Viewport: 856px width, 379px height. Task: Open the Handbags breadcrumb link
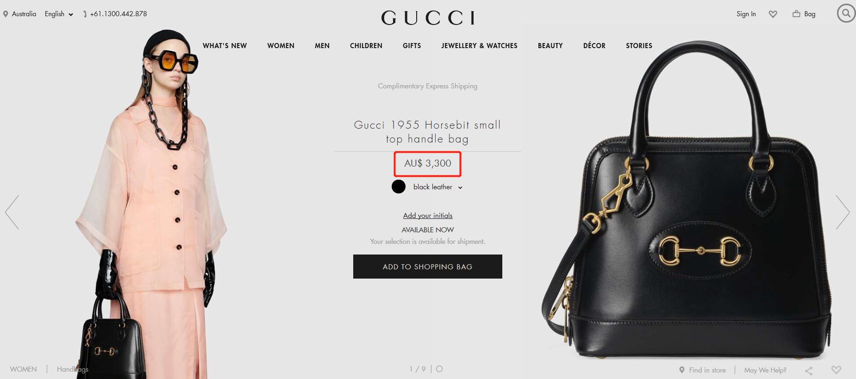click(x=72, y=369)
